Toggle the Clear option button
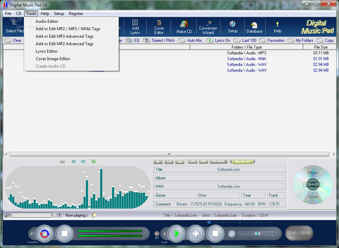339x248 pixels. [13, 40]
